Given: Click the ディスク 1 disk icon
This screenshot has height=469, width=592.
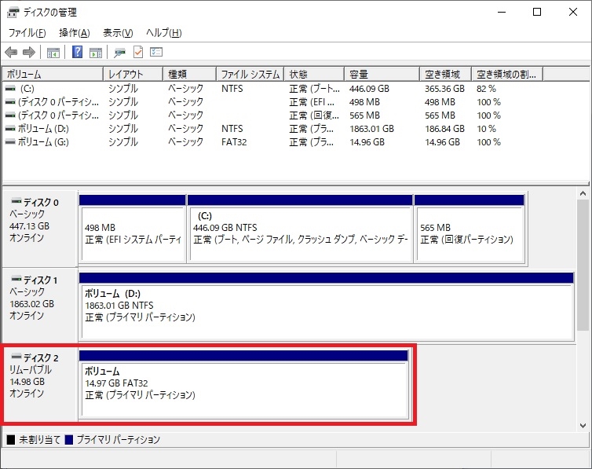Looking at the screenshot, I should tap(16, 279).
